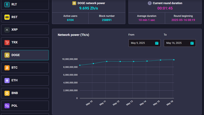
Task: Click the 10,000,000,000 y-axis label
Action: click(x=70, y=59)
